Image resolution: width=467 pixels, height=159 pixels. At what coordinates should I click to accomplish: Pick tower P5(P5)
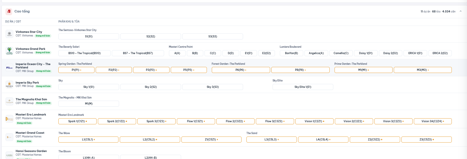pyautogui.click(x=189, y=70)
